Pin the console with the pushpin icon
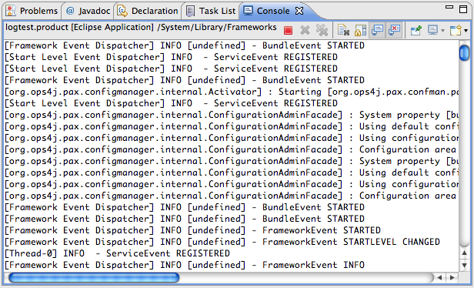 (416, 30)
